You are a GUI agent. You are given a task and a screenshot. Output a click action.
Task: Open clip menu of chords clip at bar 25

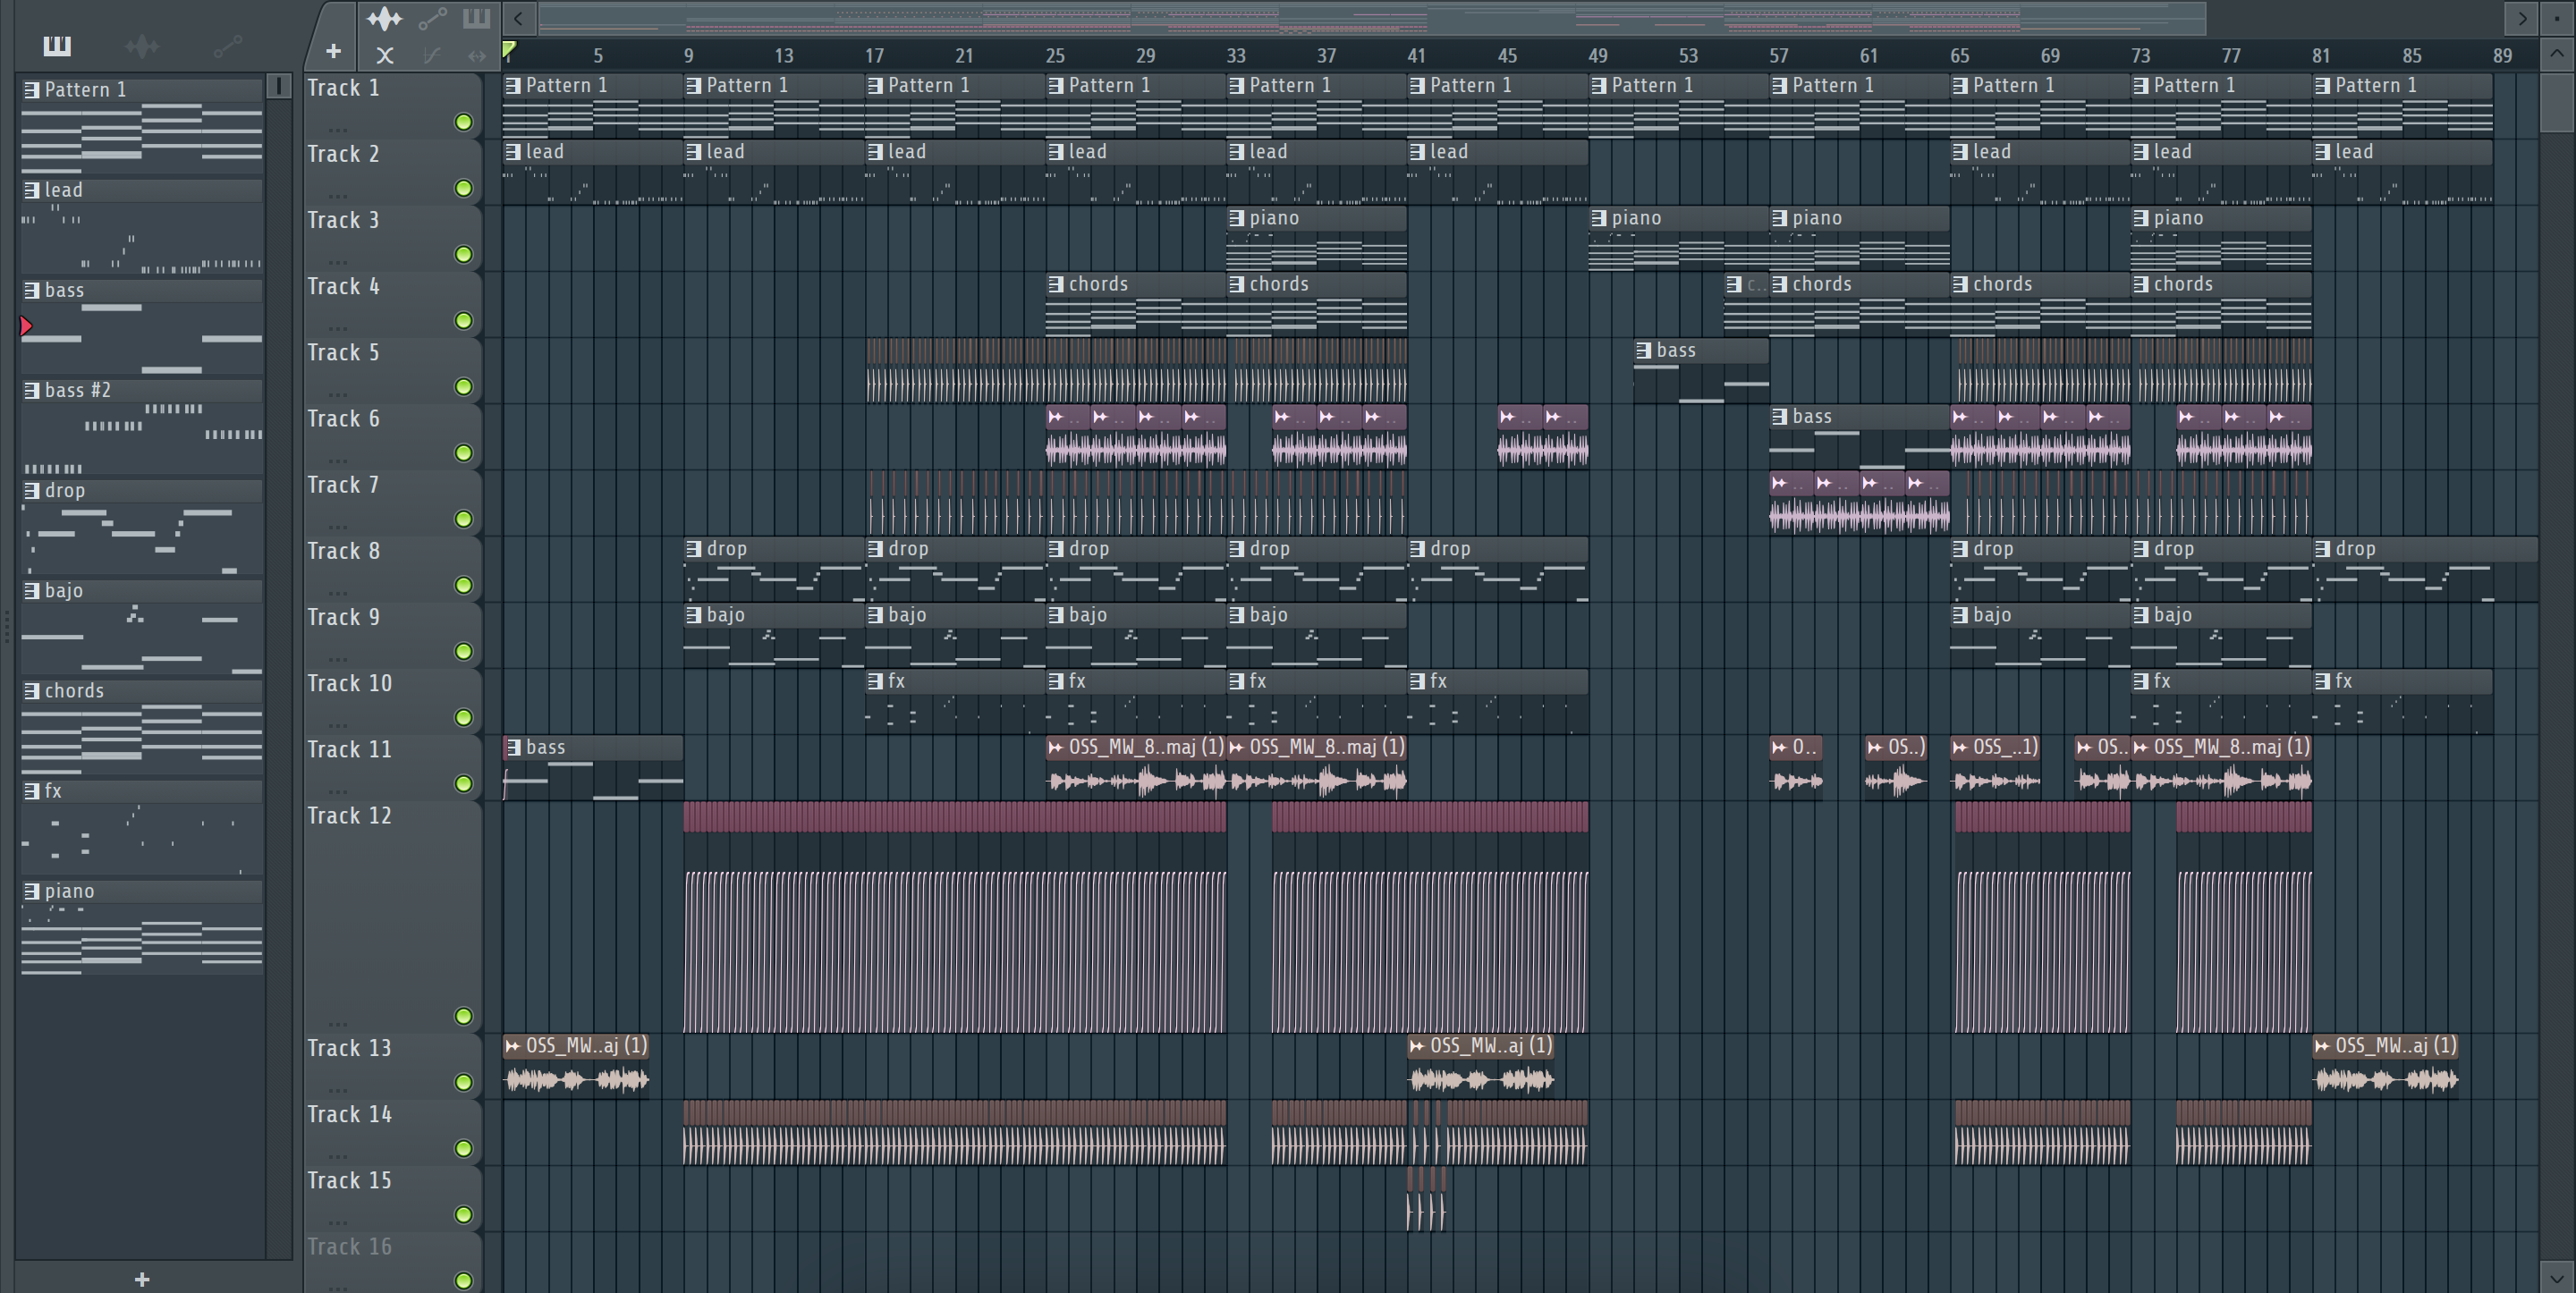point(1056,284)
